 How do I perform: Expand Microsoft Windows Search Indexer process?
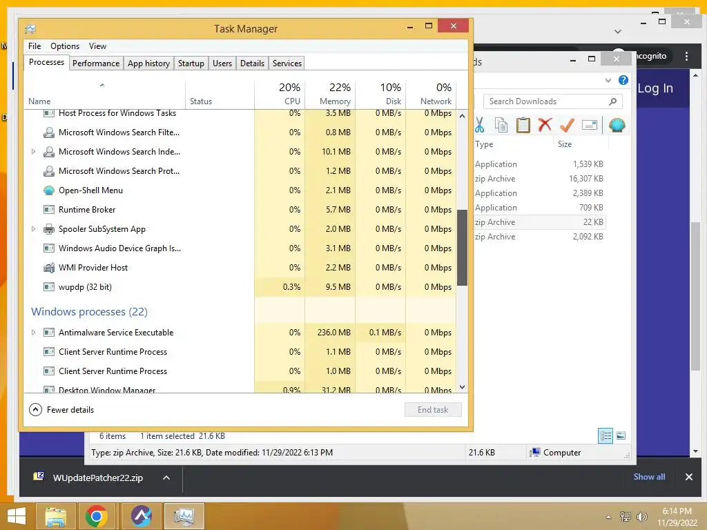pyautogui.click(x=33, y=151)
